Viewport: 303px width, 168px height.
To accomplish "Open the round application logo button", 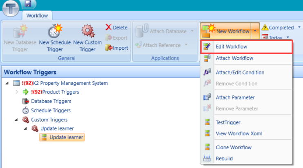I will (10, 9).
